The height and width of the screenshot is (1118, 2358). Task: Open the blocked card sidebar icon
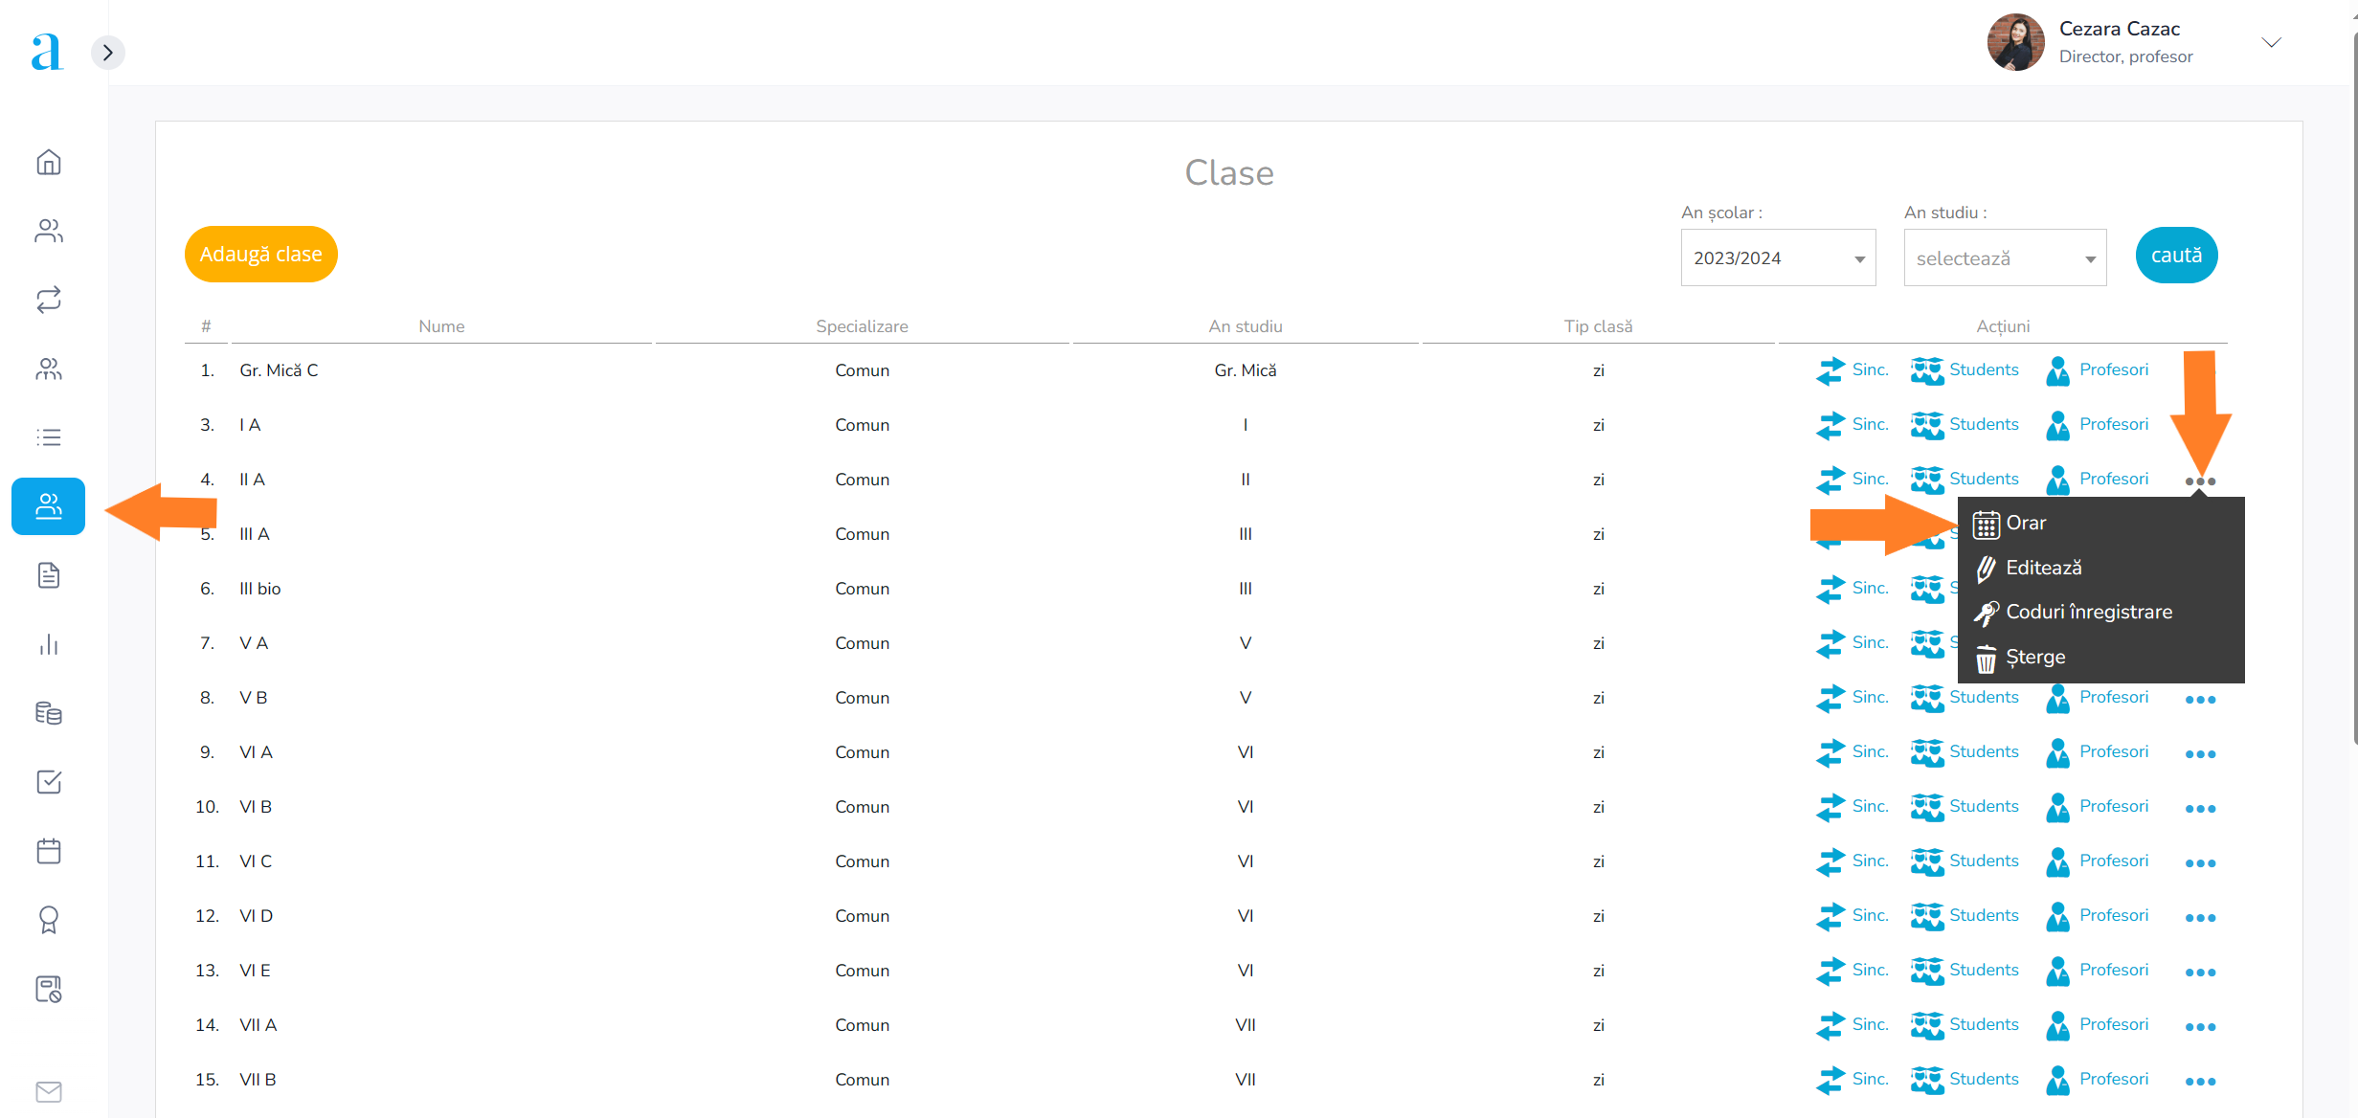point(49,989)
